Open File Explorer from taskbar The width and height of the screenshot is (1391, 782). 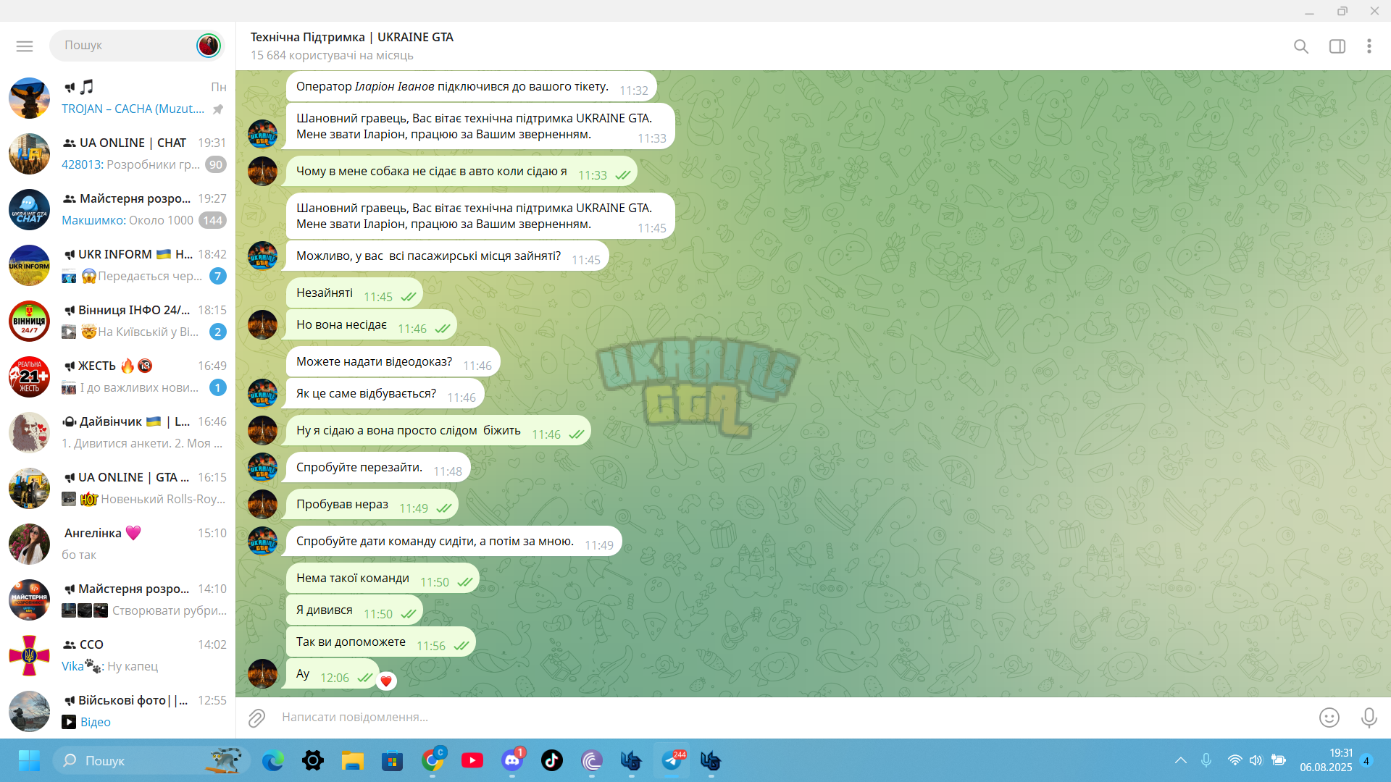pyautogui.click(x=353, y=760)
